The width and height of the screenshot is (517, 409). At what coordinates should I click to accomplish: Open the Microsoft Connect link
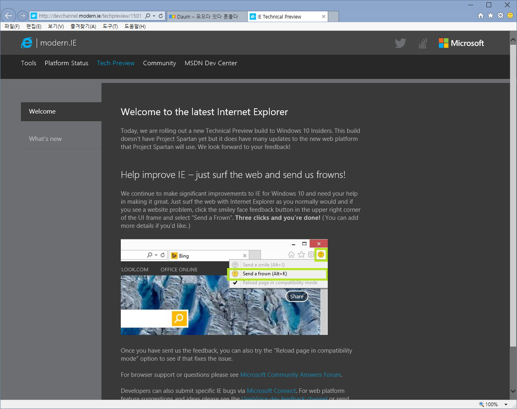[x=271, y=391]
